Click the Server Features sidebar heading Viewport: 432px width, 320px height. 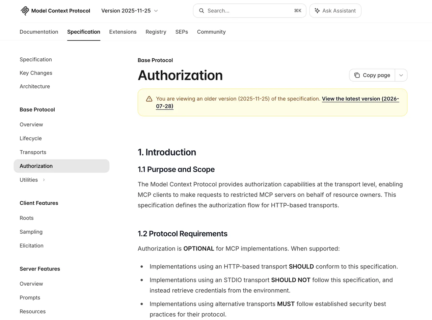pyautogui.click(x=40, y=269)
